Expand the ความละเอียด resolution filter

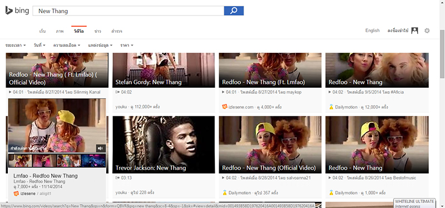[x=67, y=45]
